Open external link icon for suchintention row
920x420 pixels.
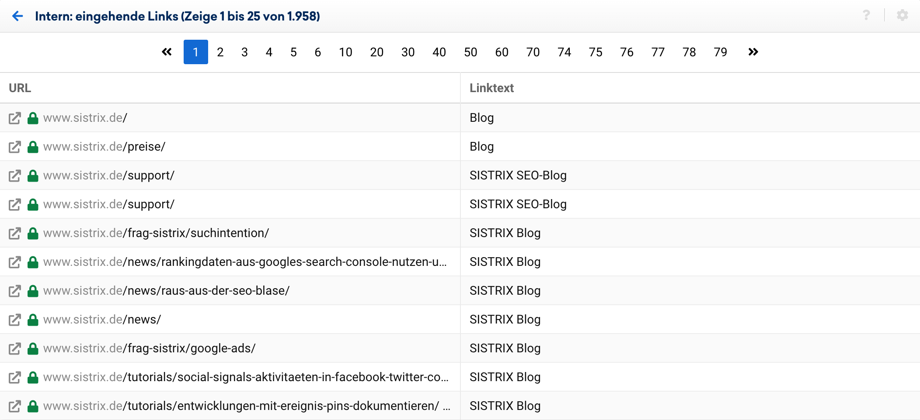point(15,234)
